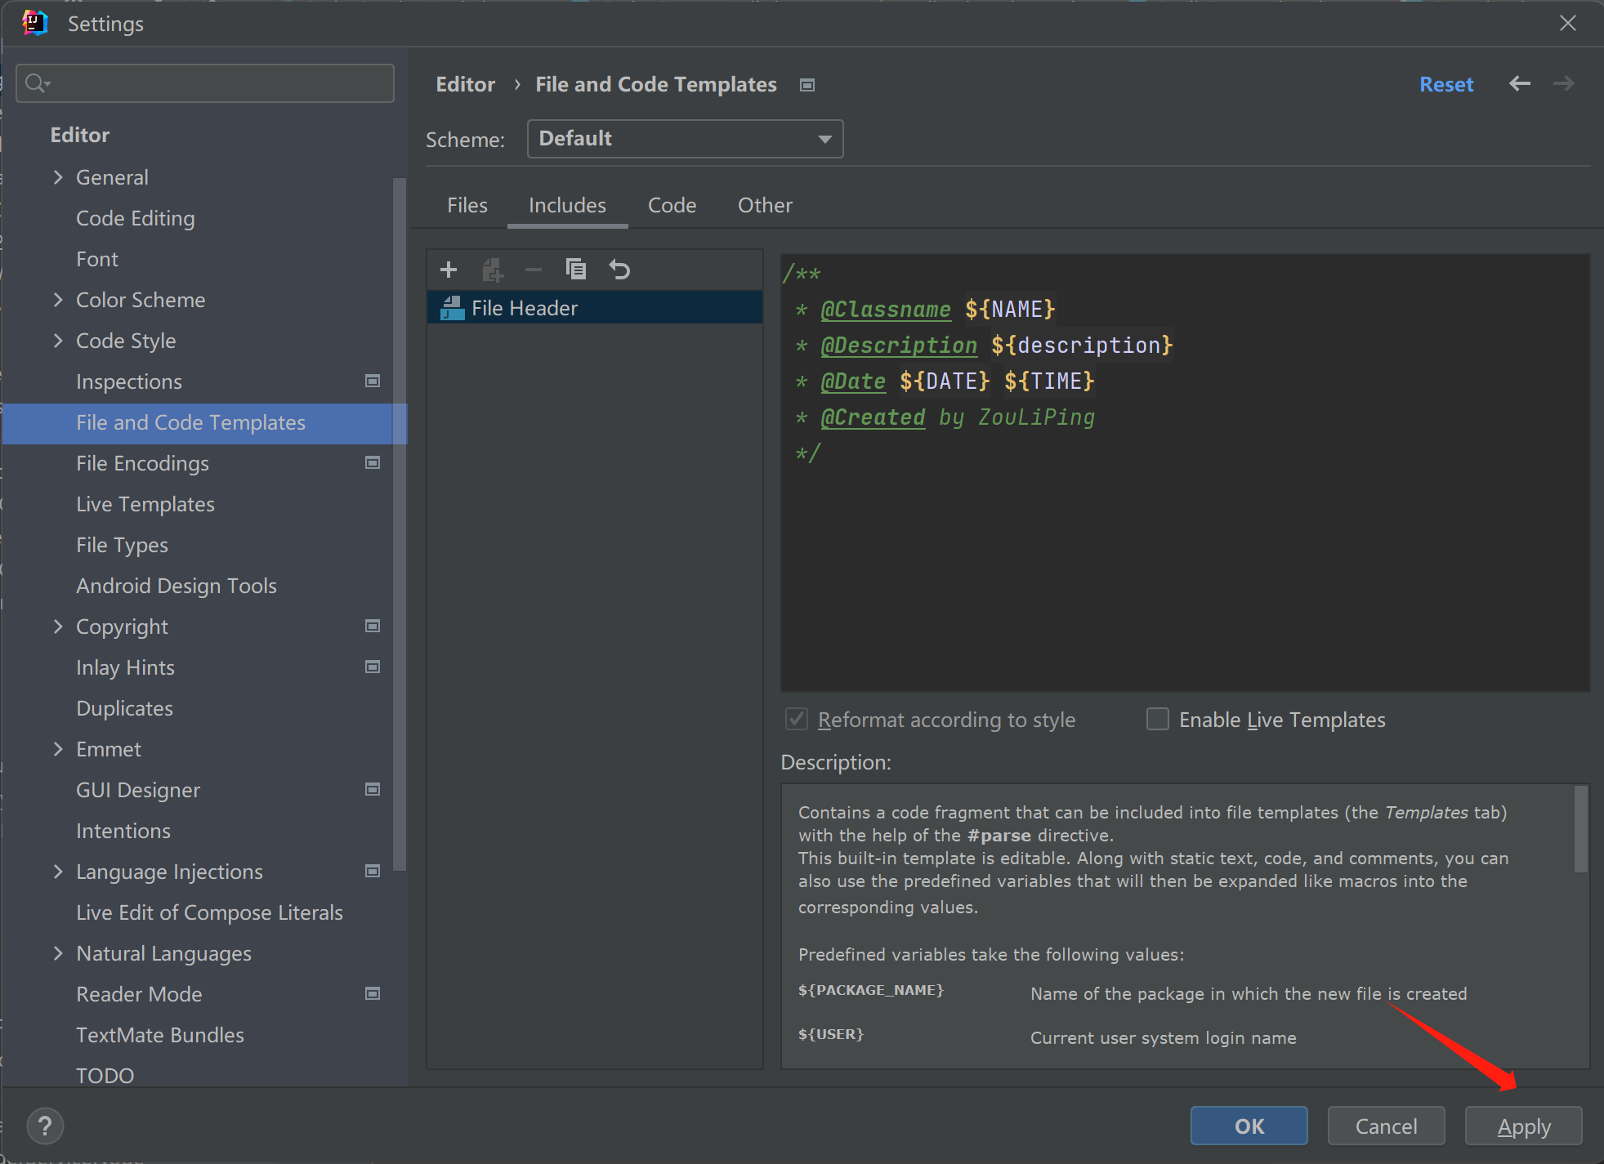Screen dimensions: 1604x1164
Task: Expand the Code Style node
Action: pyautogui.click(x=58, y=340)
